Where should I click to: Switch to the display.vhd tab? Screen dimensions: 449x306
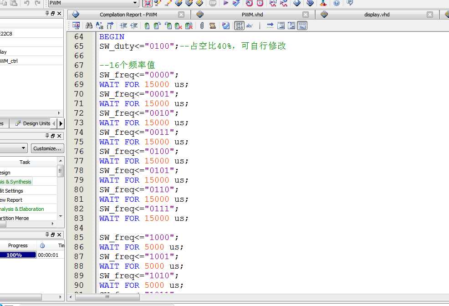pos(377,15)
